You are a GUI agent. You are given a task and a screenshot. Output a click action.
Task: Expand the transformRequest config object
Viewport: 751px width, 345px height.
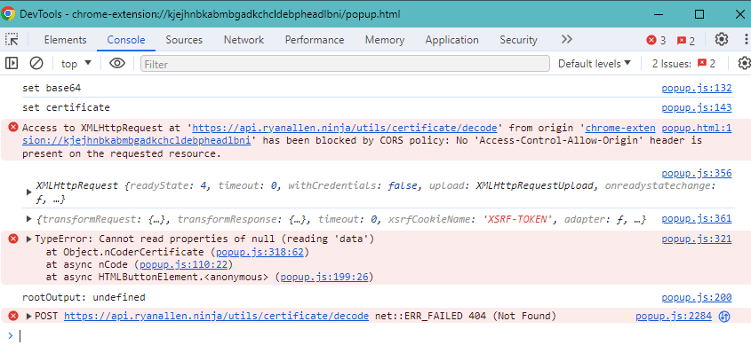[29, 219]
